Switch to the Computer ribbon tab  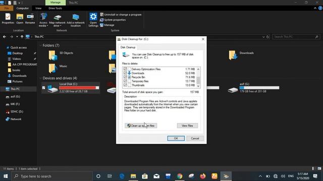[x=22, y=8]
